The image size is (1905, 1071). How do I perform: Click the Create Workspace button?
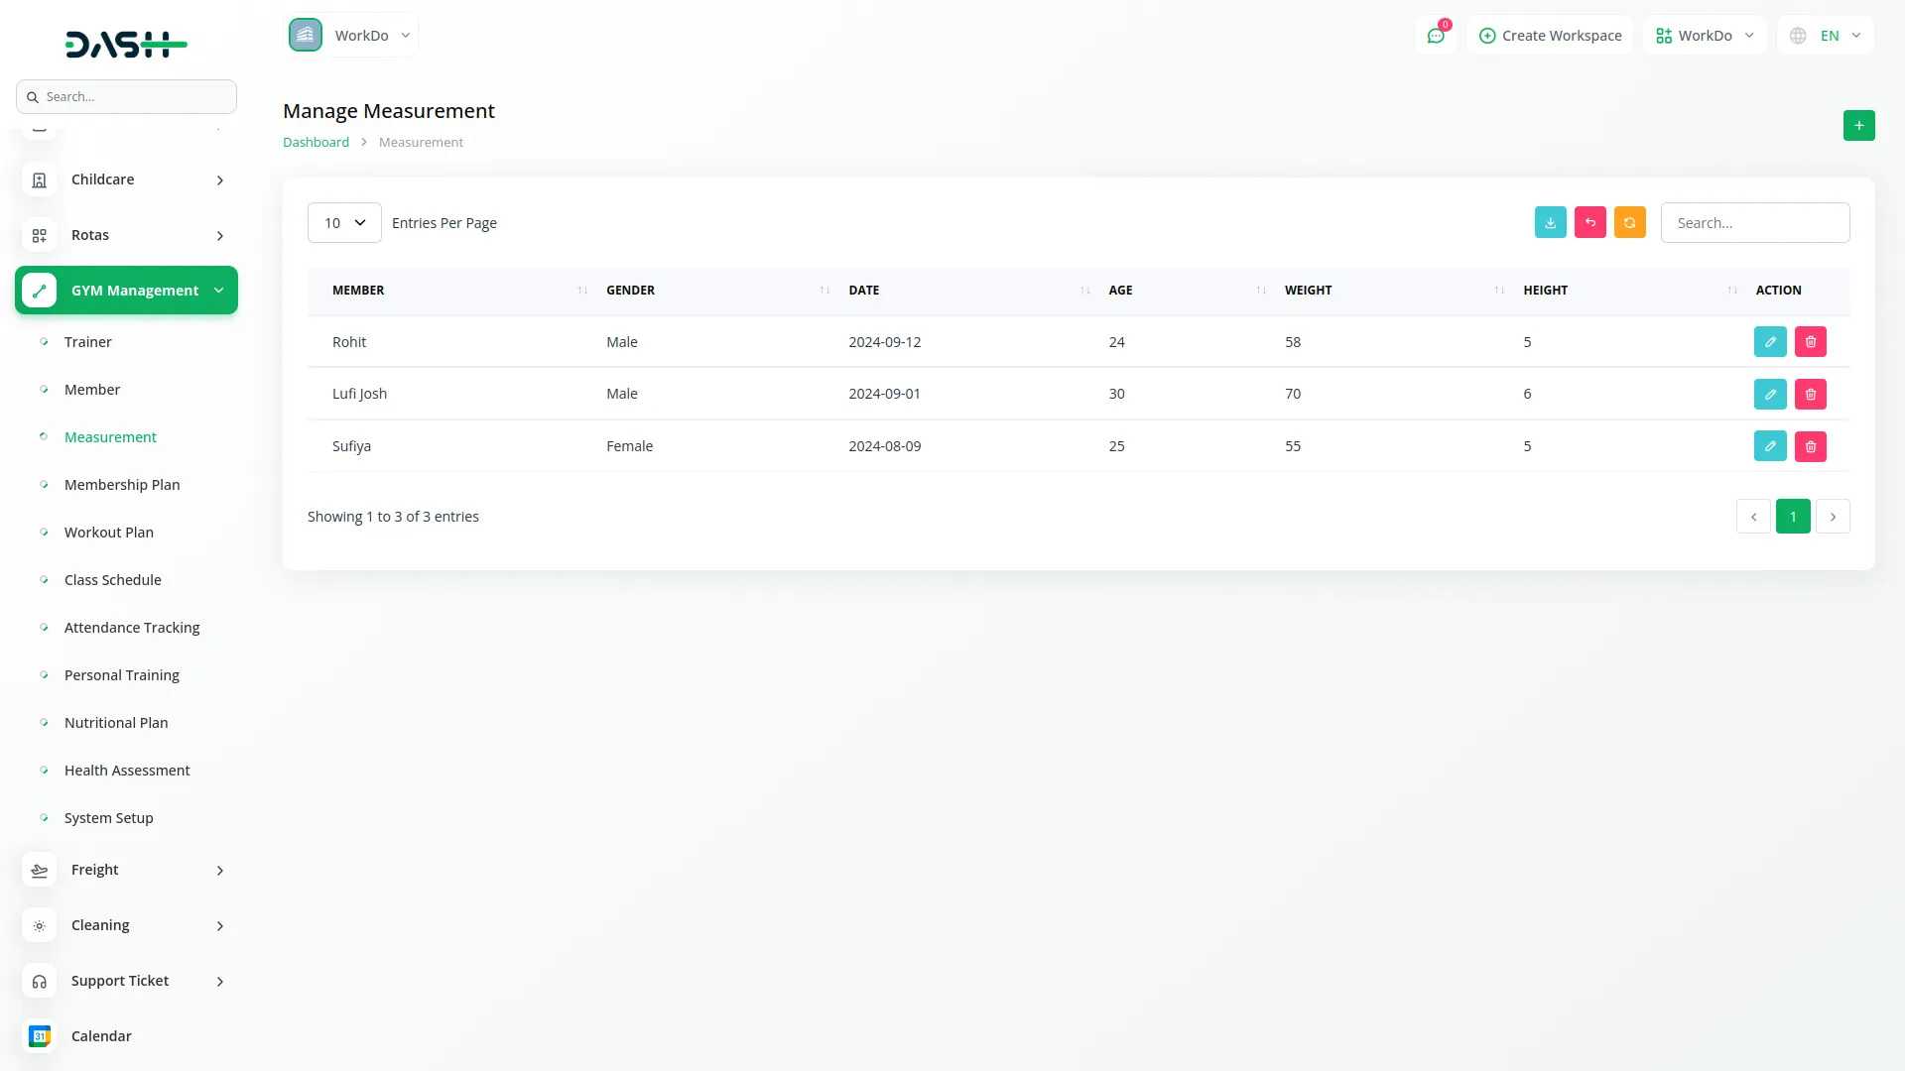[x=1550, y=36]
